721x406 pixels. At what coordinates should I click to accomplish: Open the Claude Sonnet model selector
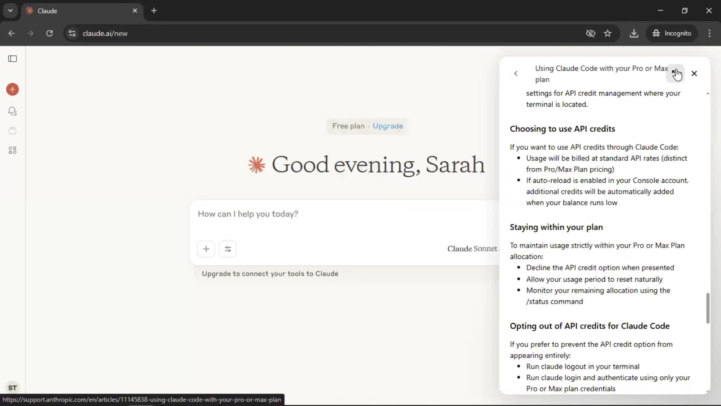click(473, 249)
